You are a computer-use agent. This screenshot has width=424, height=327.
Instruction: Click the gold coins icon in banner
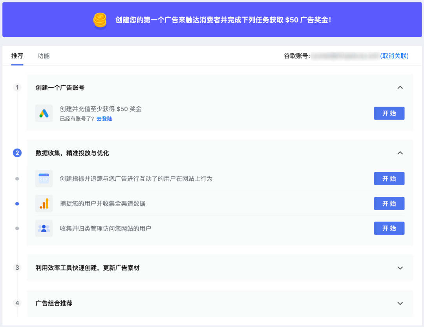(x=100, y=20)
